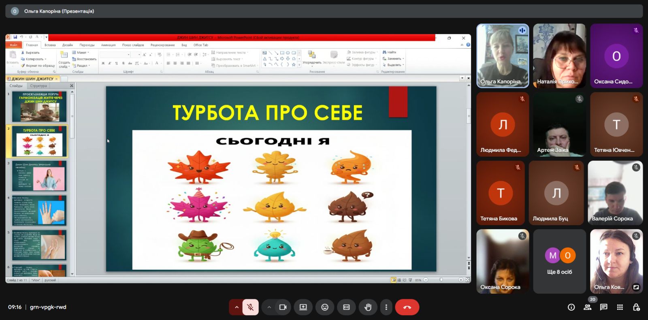Image resolution: width=648 pixels, height=320 pixels.
Task: Open the emoji reactions picker
Action: [x=325, y=307]
